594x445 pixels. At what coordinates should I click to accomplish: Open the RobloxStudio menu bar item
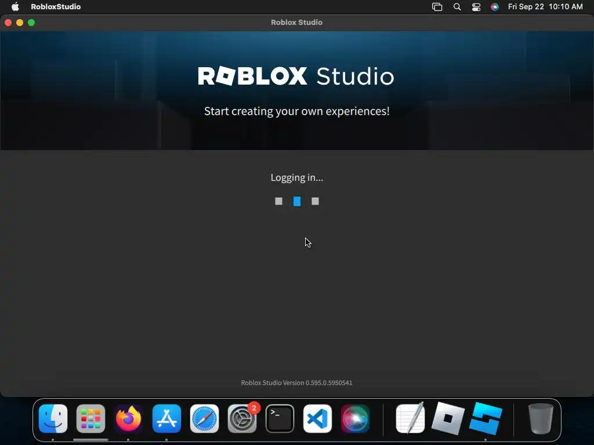coord(56,6)
